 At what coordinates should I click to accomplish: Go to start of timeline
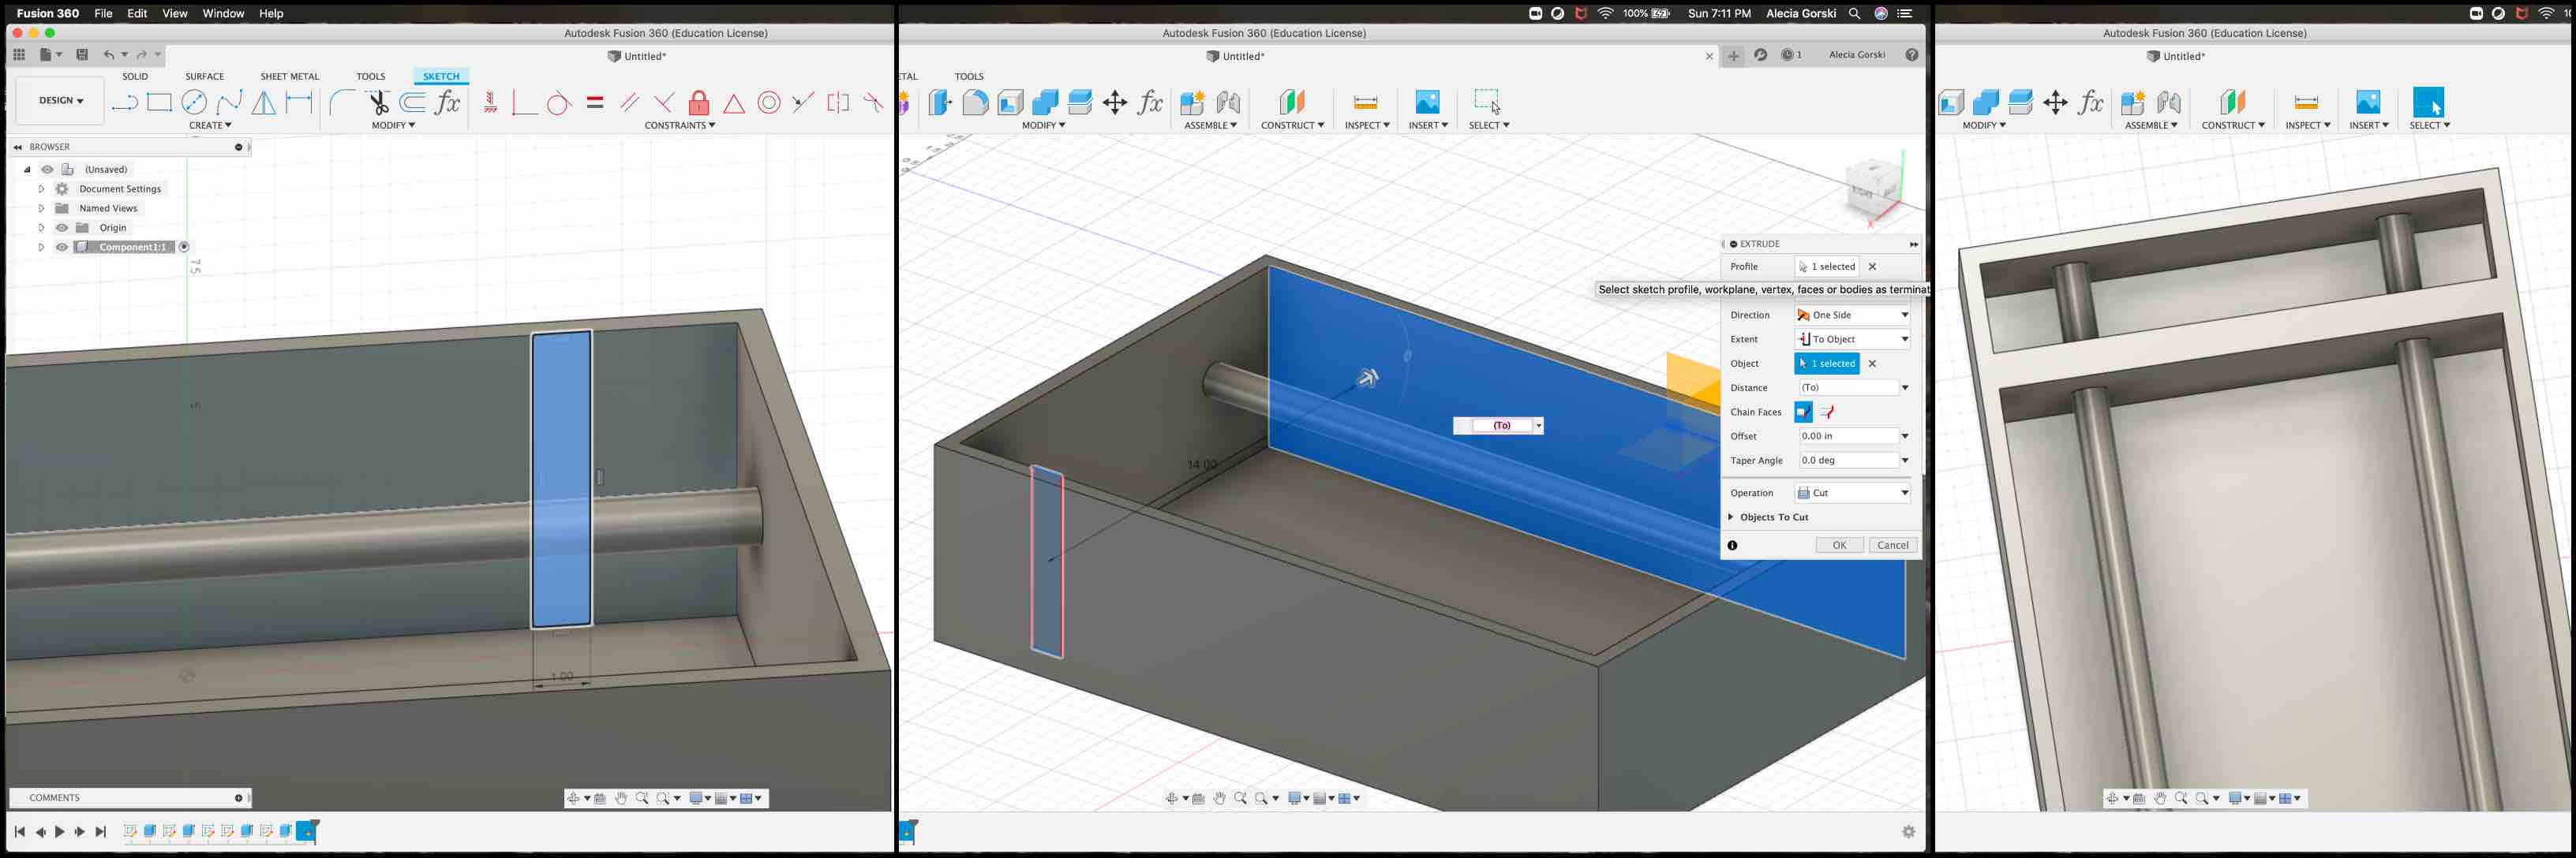point(19,831)
